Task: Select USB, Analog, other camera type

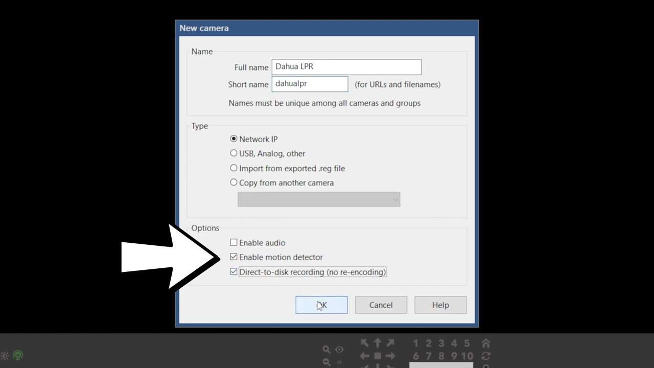Action: pos(233,153)
